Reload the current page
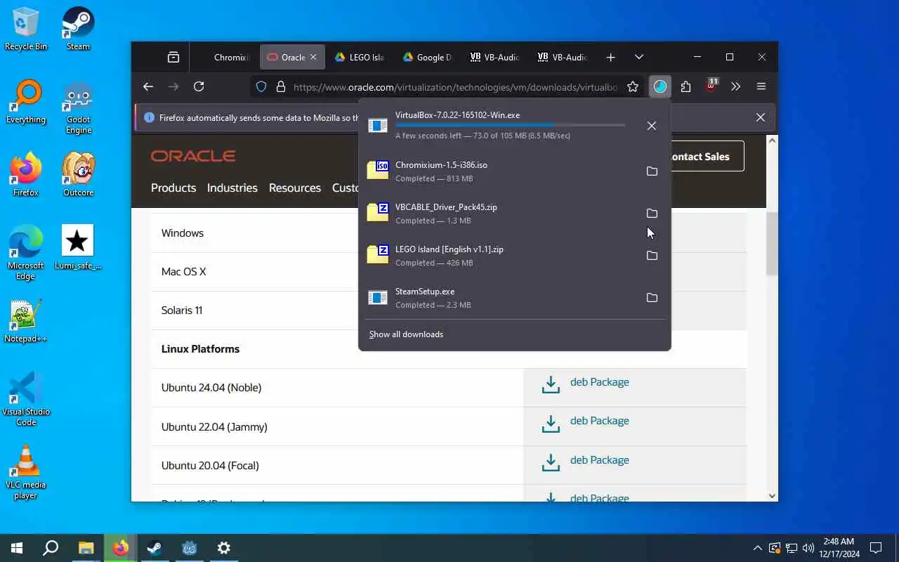 (x=199, y=86)
